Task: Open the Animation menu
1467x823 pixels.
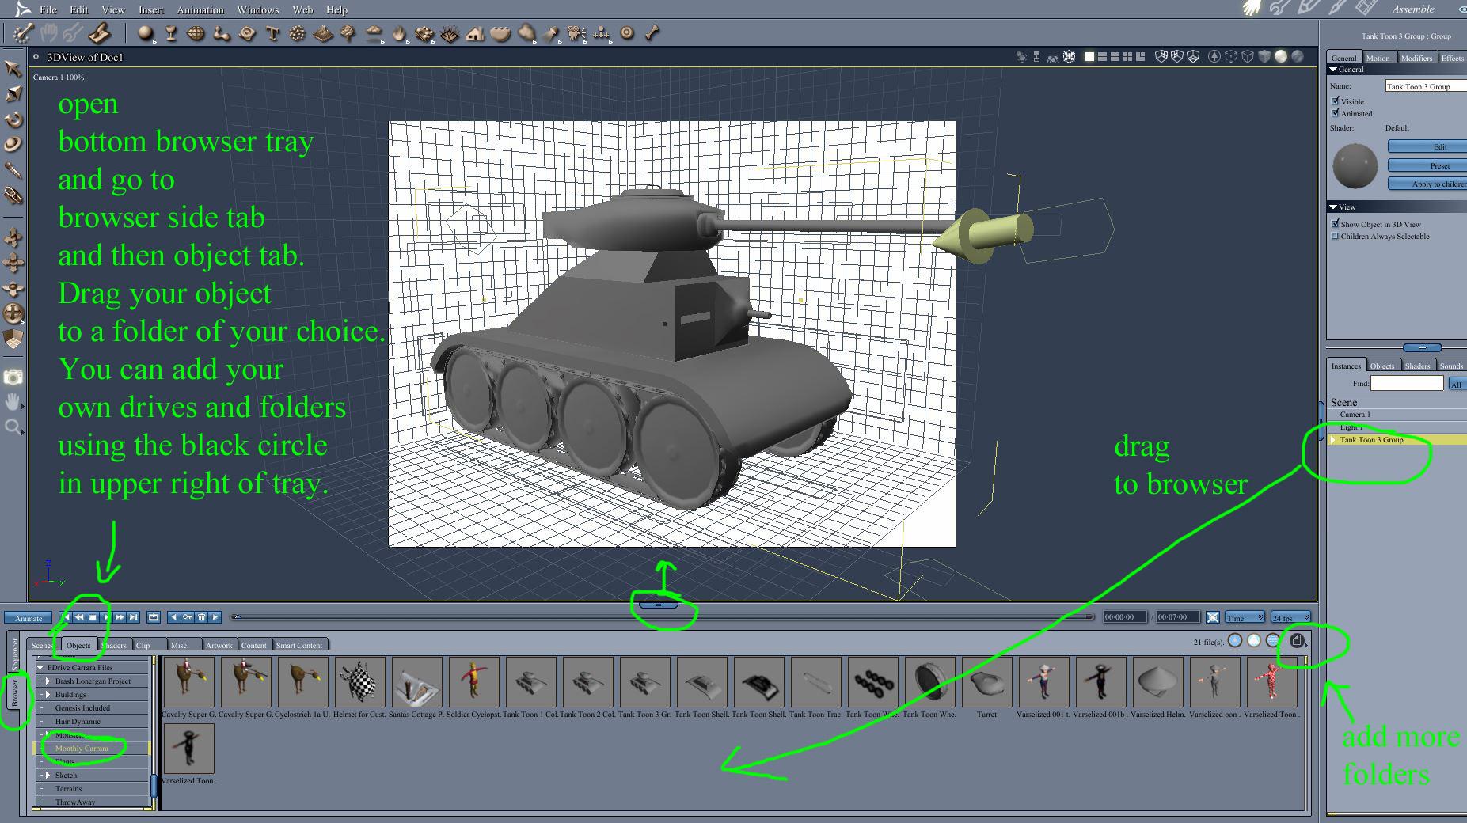Action: [200, 9]
